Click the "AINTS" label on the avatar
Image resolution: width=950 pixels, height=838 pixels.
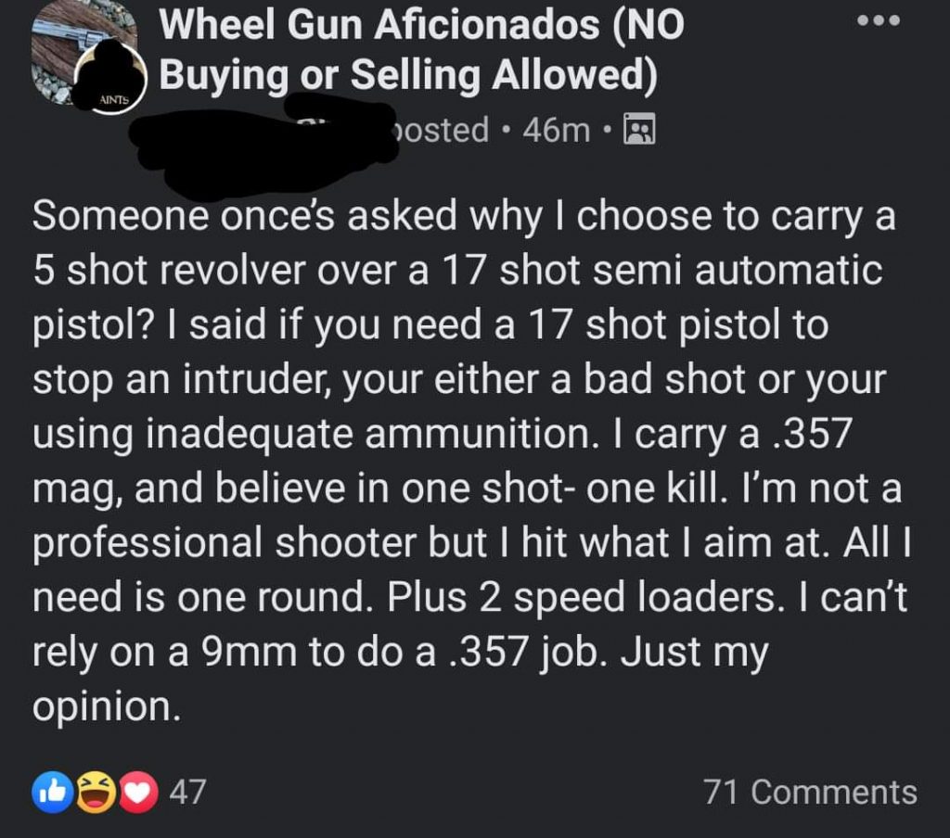pyautogui.click(x=109, y=97)
